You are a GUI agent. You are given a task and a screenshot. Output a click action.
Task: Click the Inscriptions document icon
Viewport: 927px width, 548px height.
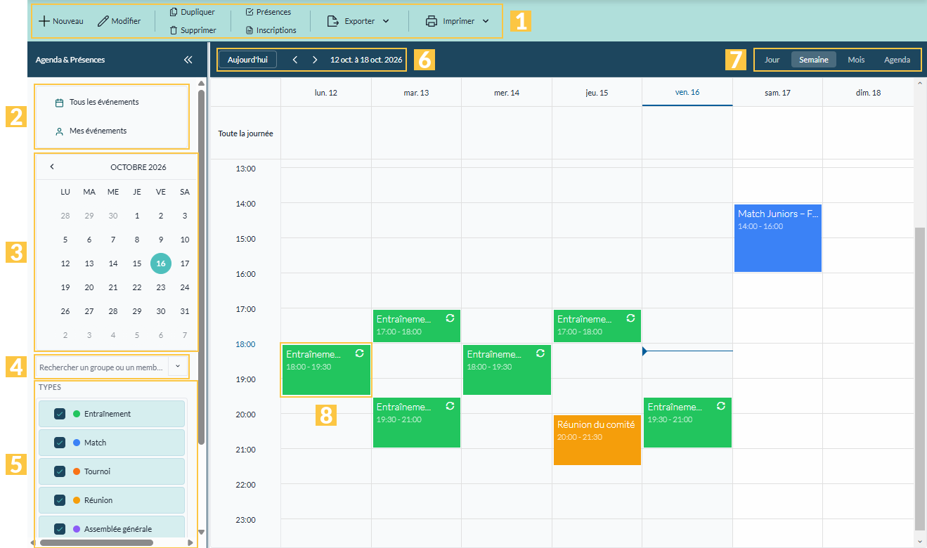point(249,30)
